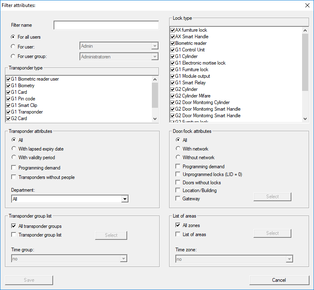Choose 'With lapsed expiry date' option
Viewport: 314px width, 290px height.
14,149
